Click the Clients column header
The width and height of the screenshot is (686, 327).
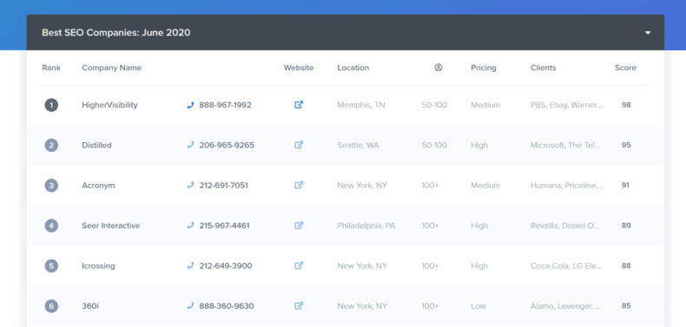pos(544,68)
